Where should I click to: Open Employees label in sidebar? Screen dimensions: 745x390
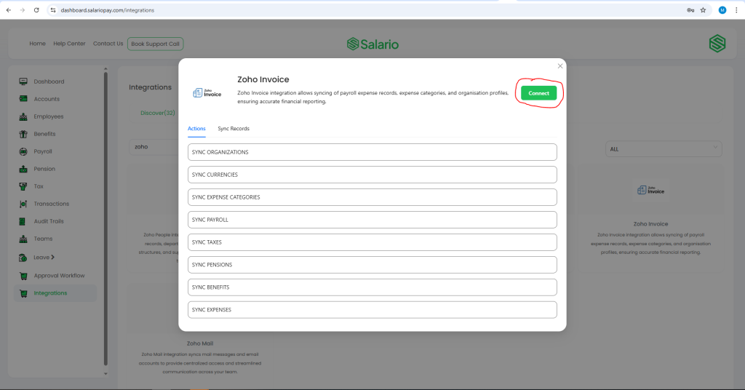pos(49,116)
